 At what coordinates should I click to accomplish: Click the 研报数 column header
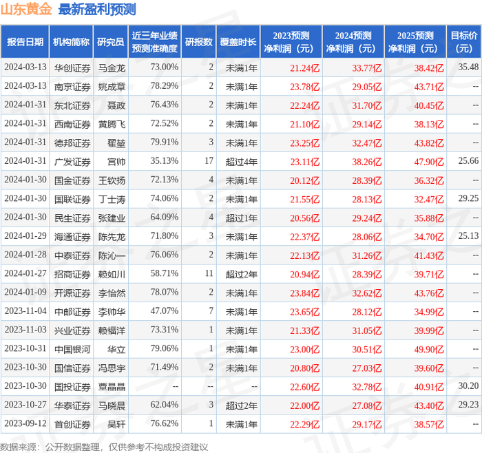point(199,42)
